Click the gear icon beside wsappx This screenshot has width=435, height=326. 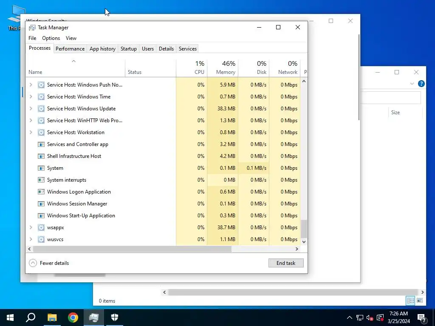[x=41, y=228]
